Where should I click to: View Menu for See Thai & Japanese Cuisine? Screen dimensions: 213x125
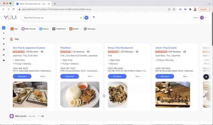(x=43, y=76)
